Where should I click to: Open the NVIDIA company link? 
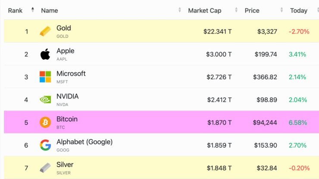point(68,96)
